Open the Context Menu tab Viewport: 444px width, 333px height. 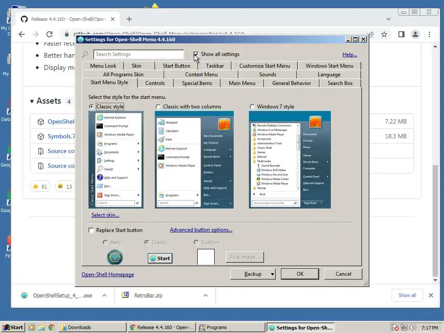click(201, 75)
